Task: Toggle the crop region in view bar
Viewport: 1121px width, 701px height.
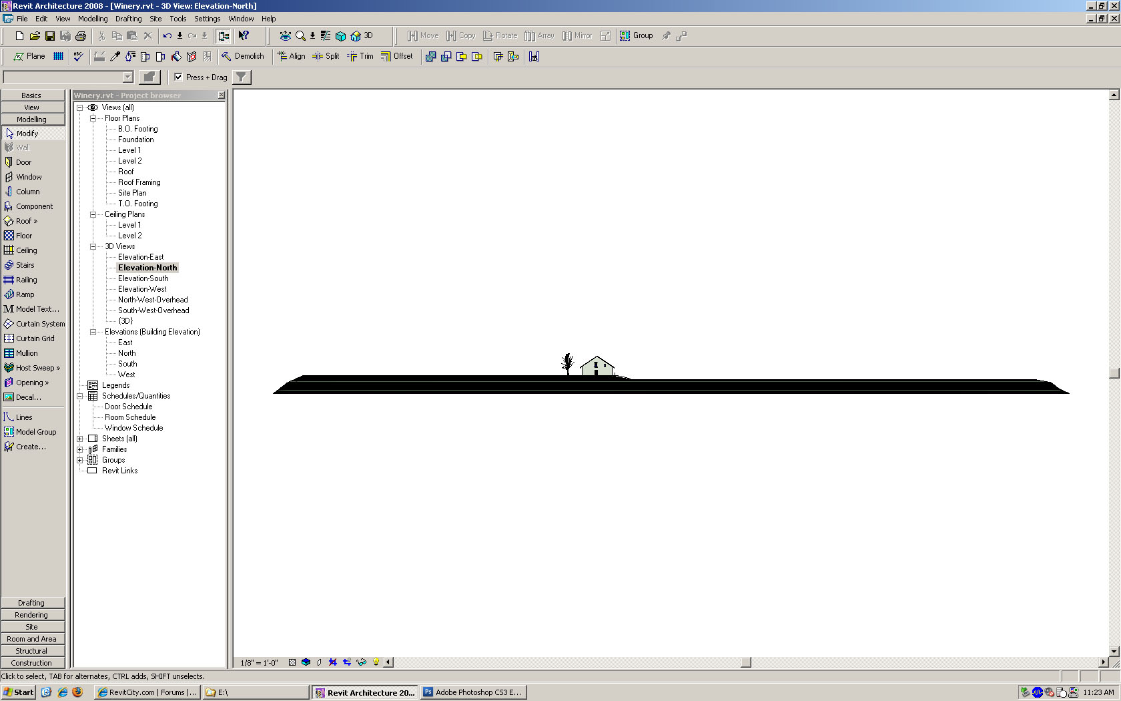Action: 332,662
